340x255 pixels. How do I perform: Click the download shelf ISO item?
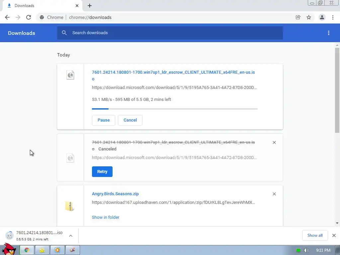(x=35, y=235)
